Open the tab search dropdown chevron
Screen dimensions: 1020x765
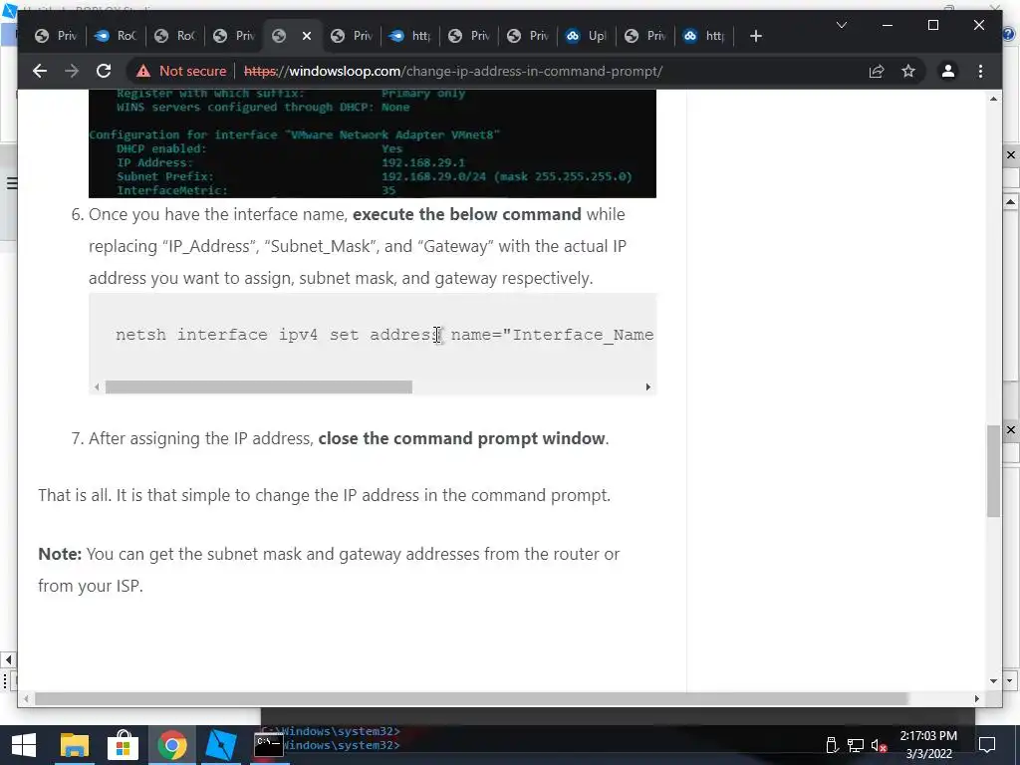841,25
